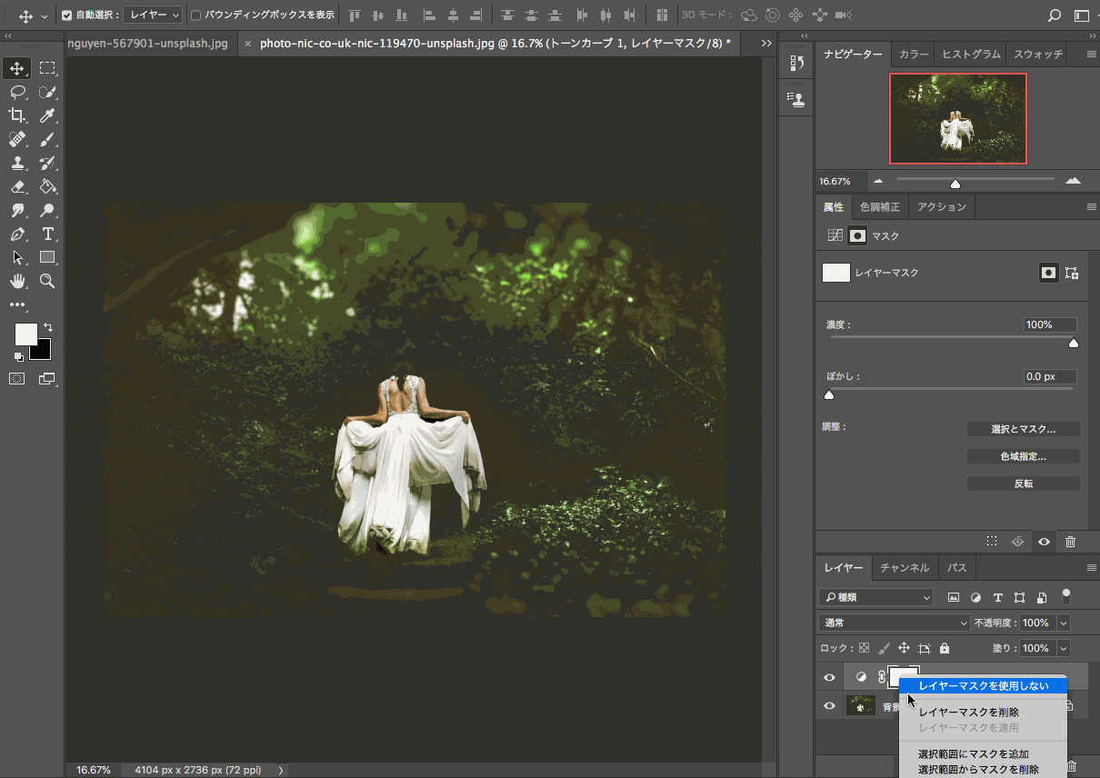Switch to the ヒストグラム tab
This screenshot has height=778, width=1100.
point(972,55)
